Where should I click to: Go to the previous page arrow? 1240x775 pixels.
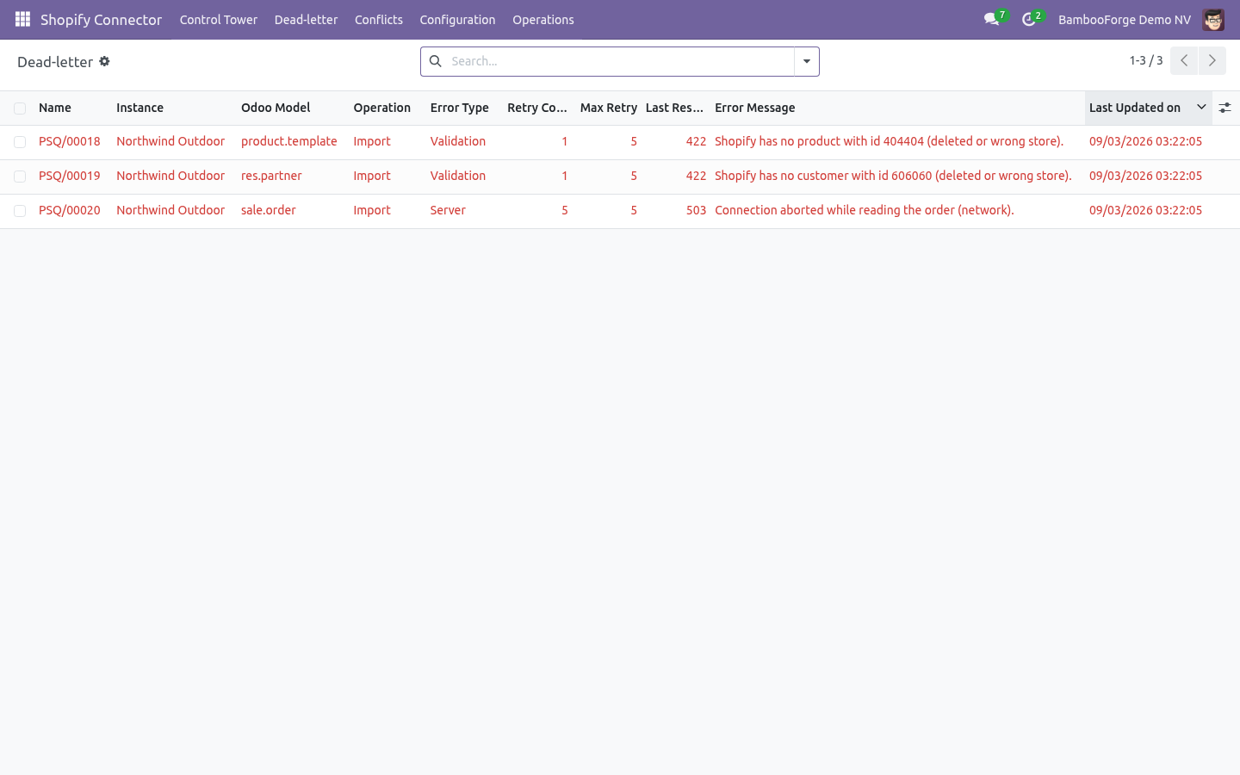click(1184, 60)
